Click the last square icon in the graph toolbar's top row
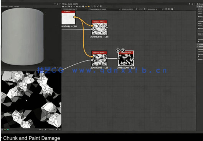The height and width of the screenshot is (141, 203). (x=101, y=6)
